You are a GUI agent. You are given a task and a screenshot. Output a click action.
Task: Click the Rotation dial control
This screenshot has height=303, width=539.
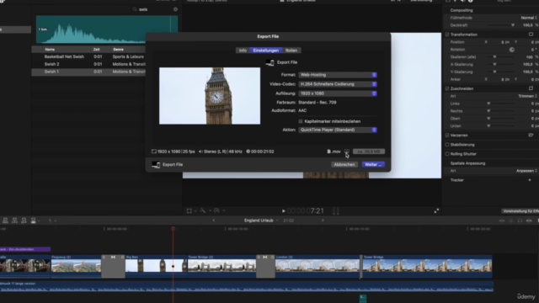511,50
